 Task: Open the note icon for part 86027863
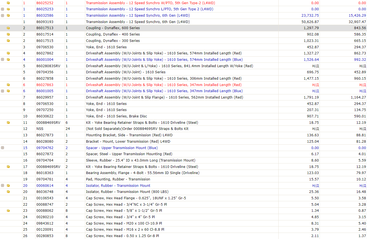[x=8, y=85]
